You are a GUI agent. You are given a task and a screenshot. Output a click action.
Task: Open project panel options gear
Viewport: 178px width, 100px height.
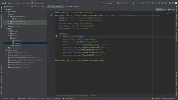coord(42,6)
